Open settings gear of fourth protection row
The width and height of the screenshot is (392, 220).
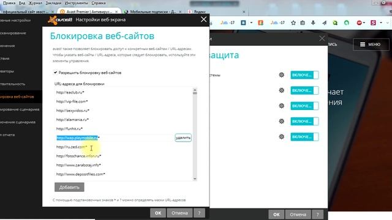pyautogui.click(x=282, y=121)
